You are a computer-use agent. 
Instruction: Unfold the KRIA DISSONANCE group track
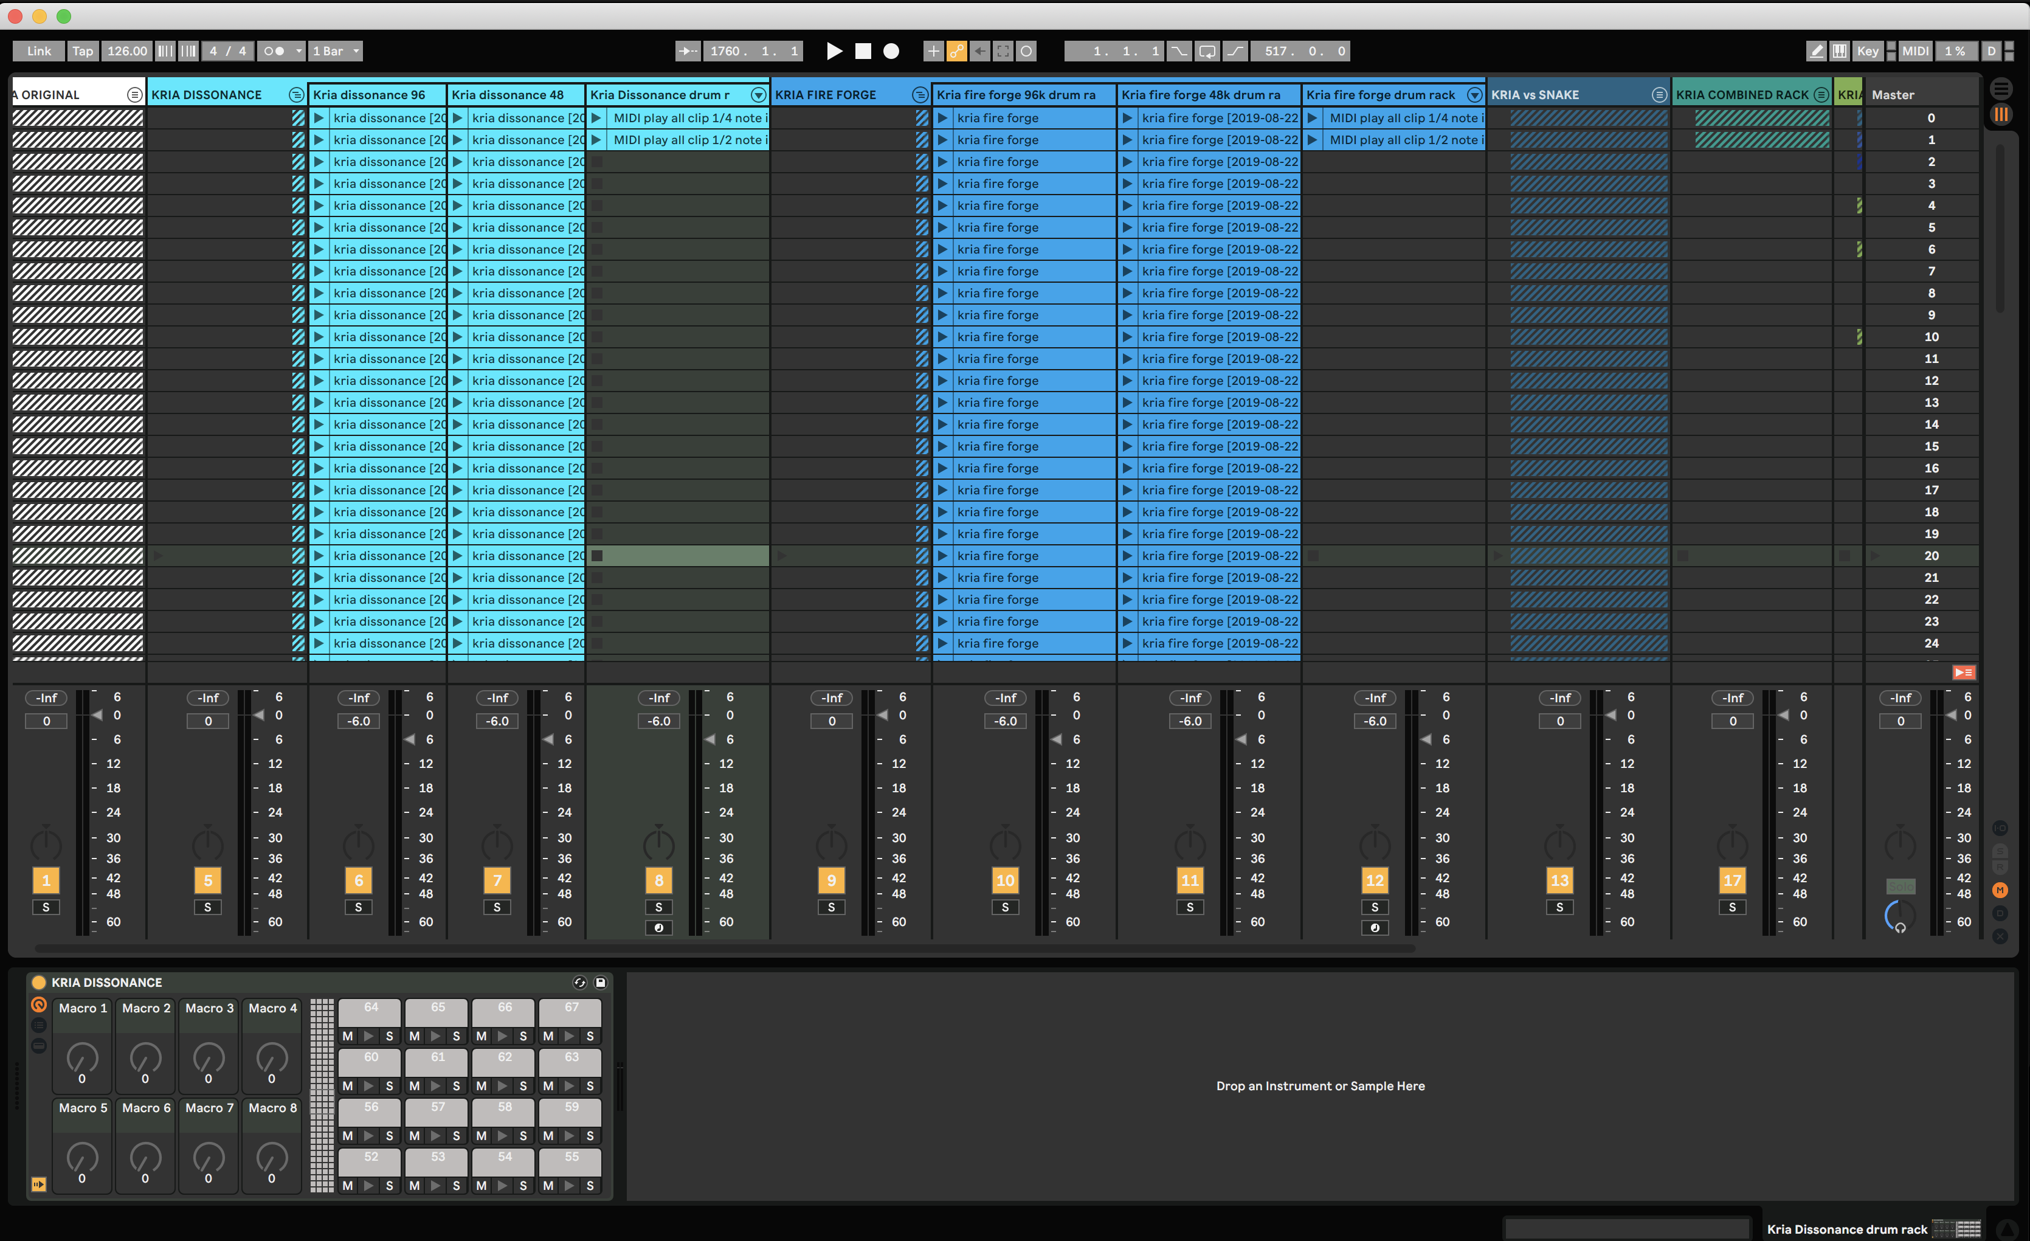(297, 95)
